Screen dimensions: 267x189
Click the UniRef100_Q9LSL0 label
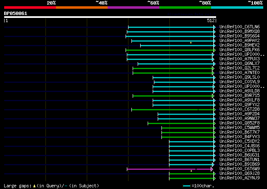point(239,77)
